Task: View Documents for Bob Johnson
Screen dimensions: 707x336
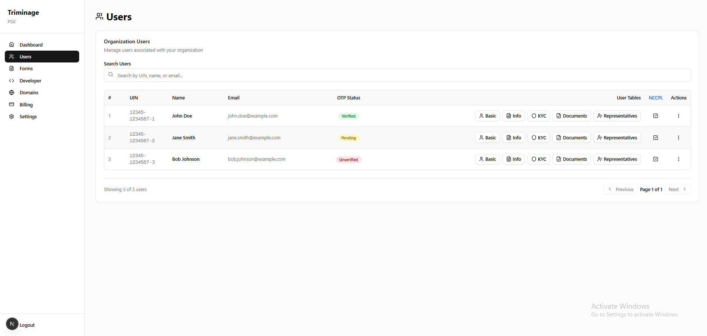Action: tap(571, 159)
